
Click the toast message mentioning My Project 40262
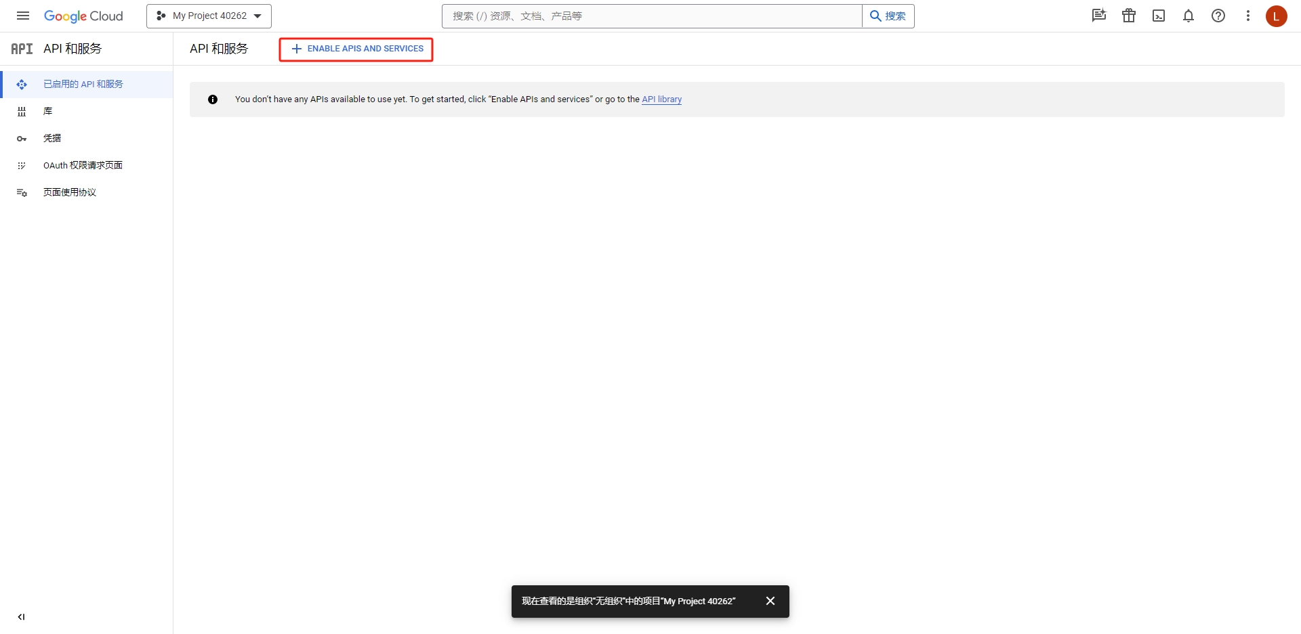point(628,602)
